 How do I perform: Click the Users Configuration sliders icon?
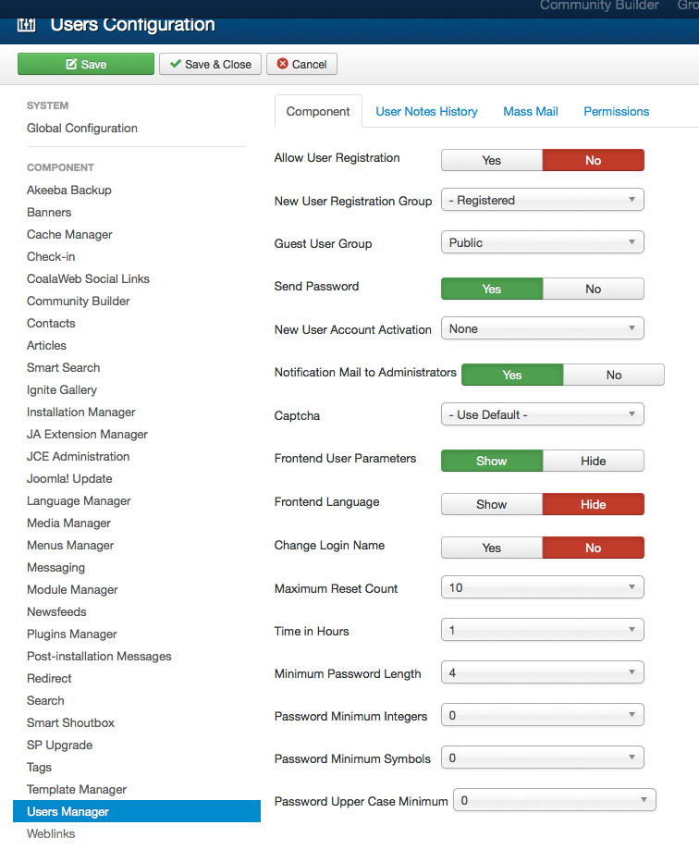[26, 25]
